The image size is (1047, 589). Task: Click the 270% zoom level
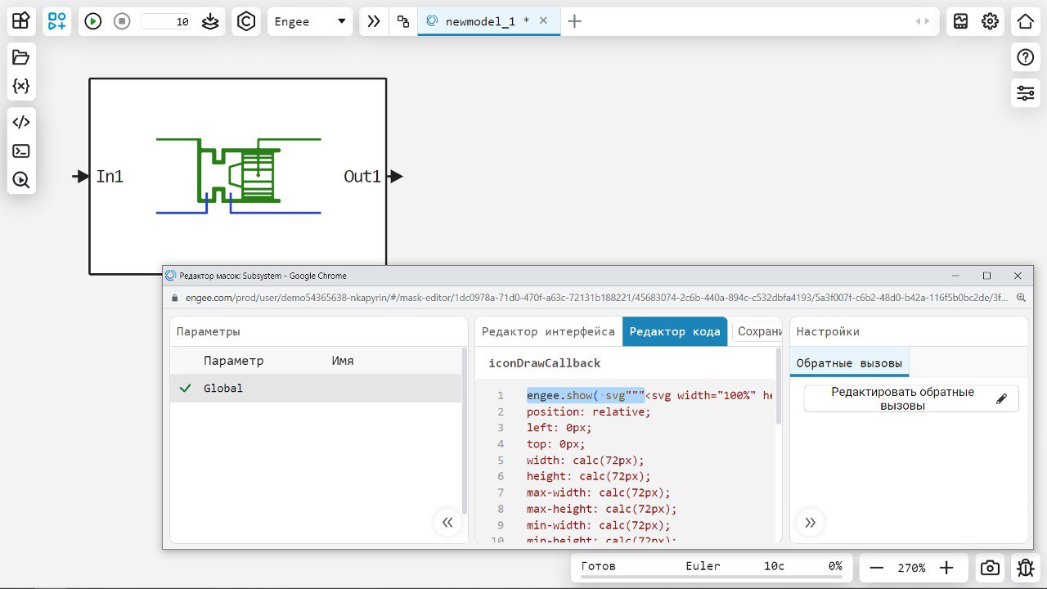[911, 568]
